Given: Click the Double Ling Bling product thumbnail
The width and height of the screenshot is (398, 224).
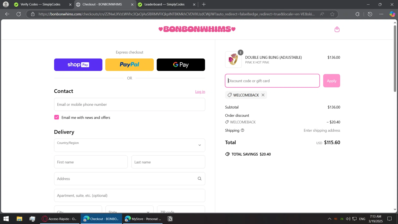Looking at the screenshot, I should [233, 59].
